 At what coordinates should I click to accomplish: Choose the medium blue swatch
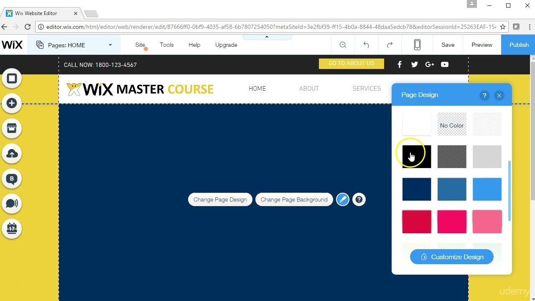452,189
